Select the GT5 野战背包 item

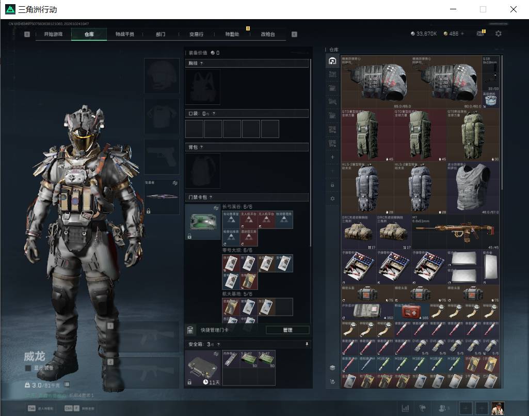pyautogui.click(x=473, y=135)
